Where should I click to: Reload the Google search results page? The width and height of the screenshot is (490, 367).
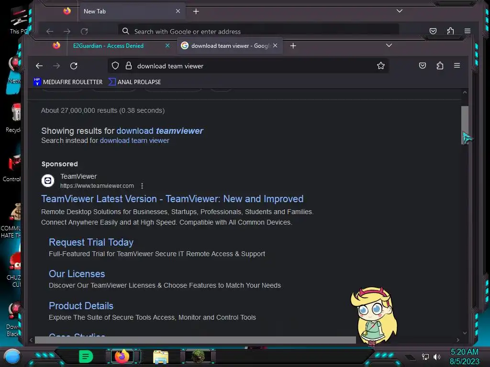[x=74, y=66]
